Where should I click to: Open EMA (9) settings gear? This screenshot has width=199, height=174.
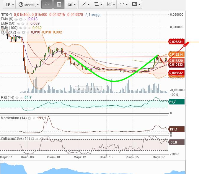21,19
